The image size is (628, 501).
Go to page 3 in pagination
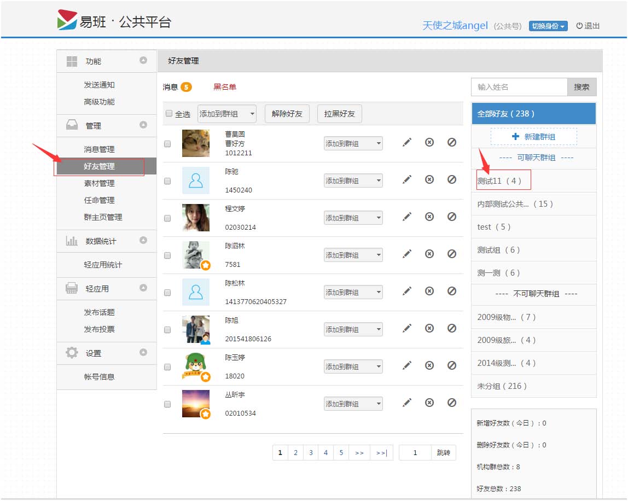pyautogui.click(x=311, y=453)
